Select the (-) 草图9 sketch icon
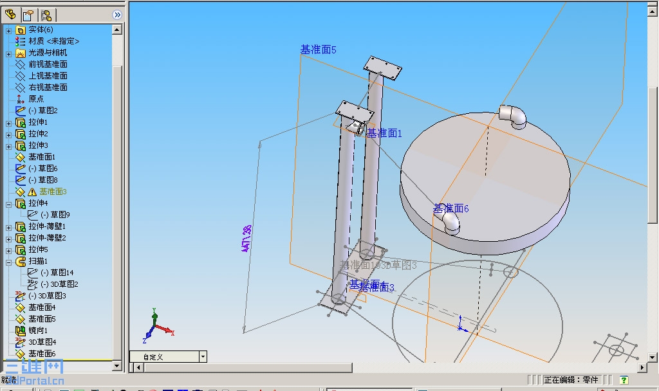Image resolution: width=659 pixels, height=391 pixels. pos(33,215)
